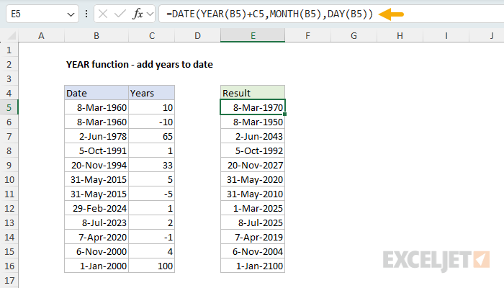Select column F header
This screenshot has width=504, height=288.
pos(307,36)
